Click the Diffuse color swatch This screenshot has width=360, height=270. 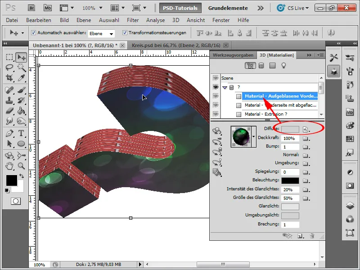pos(290,129)
